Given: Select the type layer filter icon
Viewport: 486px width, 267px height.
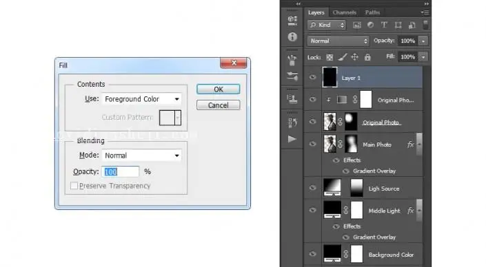Looking at the screenshot, I should (x=384, y=25).
